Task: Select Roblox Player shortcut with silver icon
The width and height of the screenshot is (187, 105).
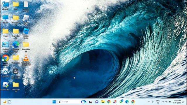Action: tap(26, 20)
